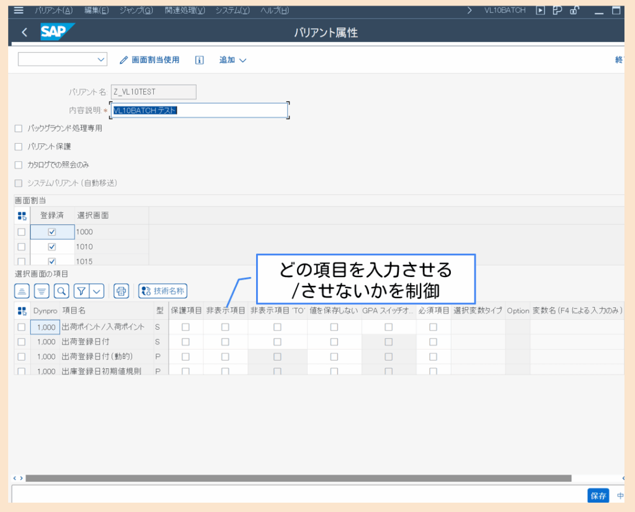This screenshot has width=635, height=512.
Task: Click the SAP logo
Action: pos(57,32)
